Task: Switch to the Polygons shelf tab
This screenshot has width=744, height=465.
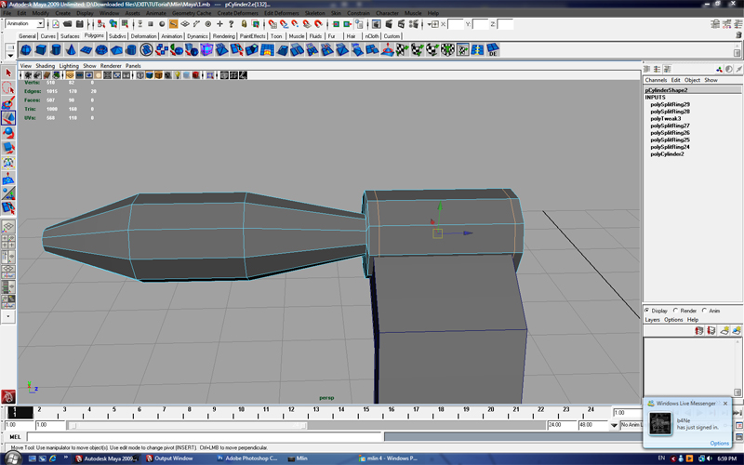Action: click(x=94, y=36)
